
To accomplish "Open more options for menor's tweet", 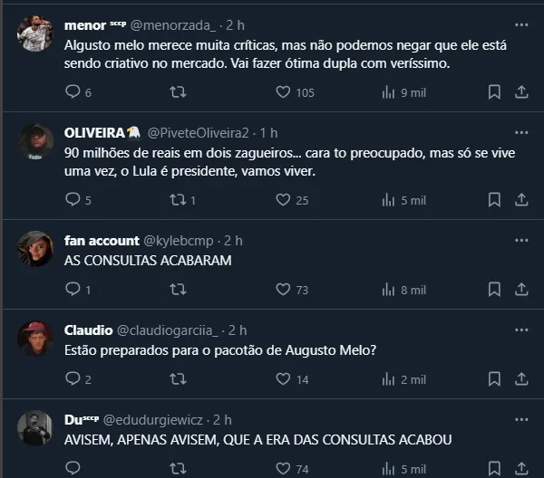I will coord(521,25).
